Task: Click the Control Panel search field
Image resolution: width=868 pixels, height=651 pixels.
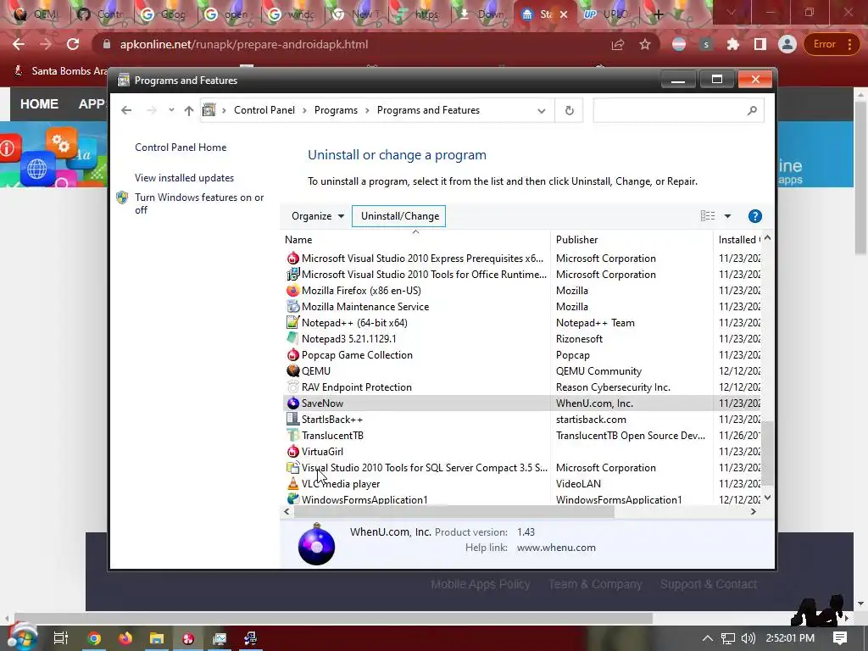Action: pos(678,110)
